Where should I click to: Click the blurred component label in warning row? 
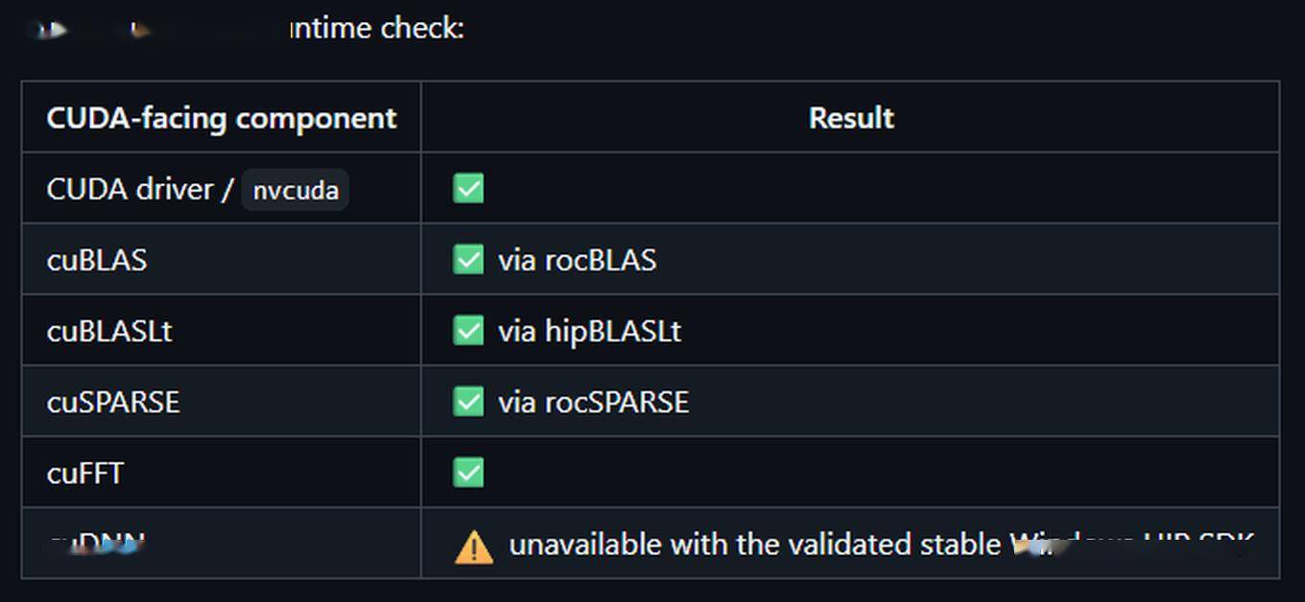[97, 545]
